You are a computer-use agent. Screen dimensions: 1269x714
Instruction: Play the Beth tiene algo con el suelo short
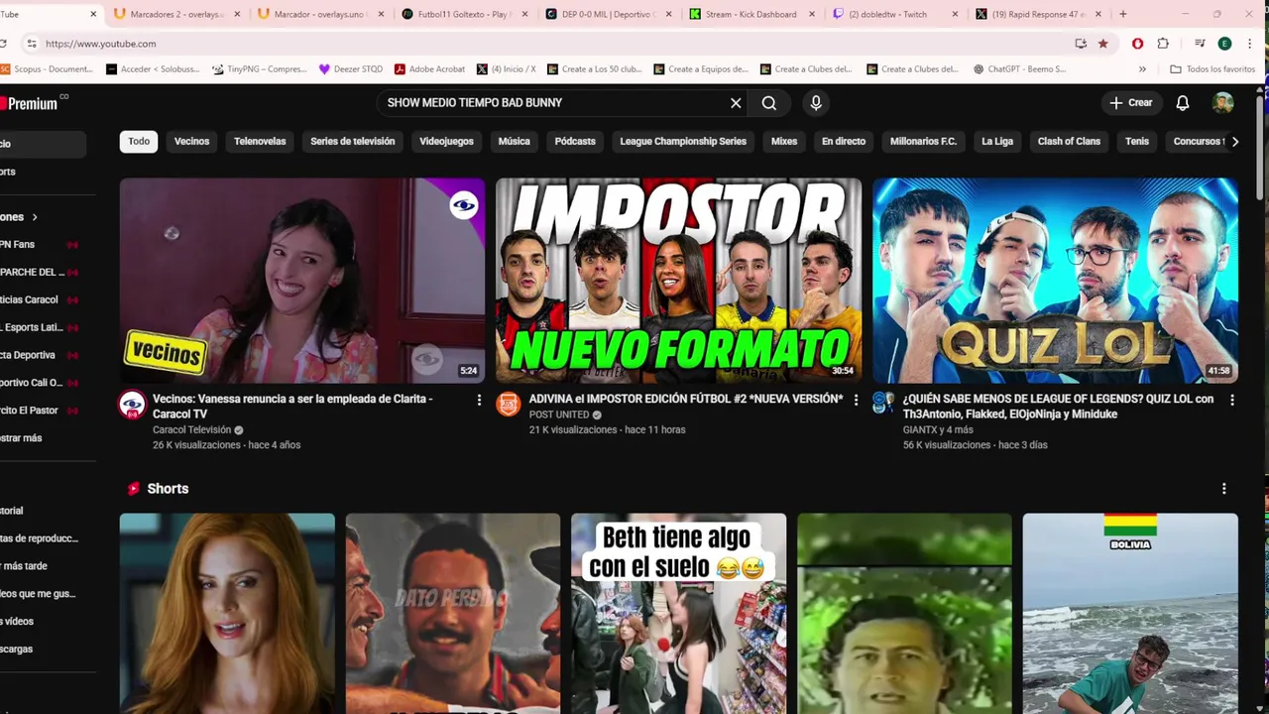679,613
